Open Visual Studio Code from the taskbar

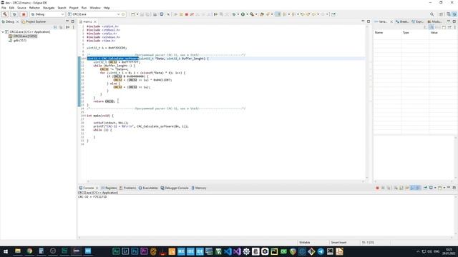[228, 251]
